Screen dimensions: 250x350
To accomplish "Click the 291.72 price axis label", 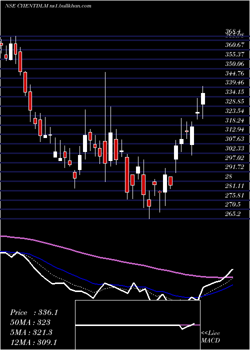I will click(234, 167).
